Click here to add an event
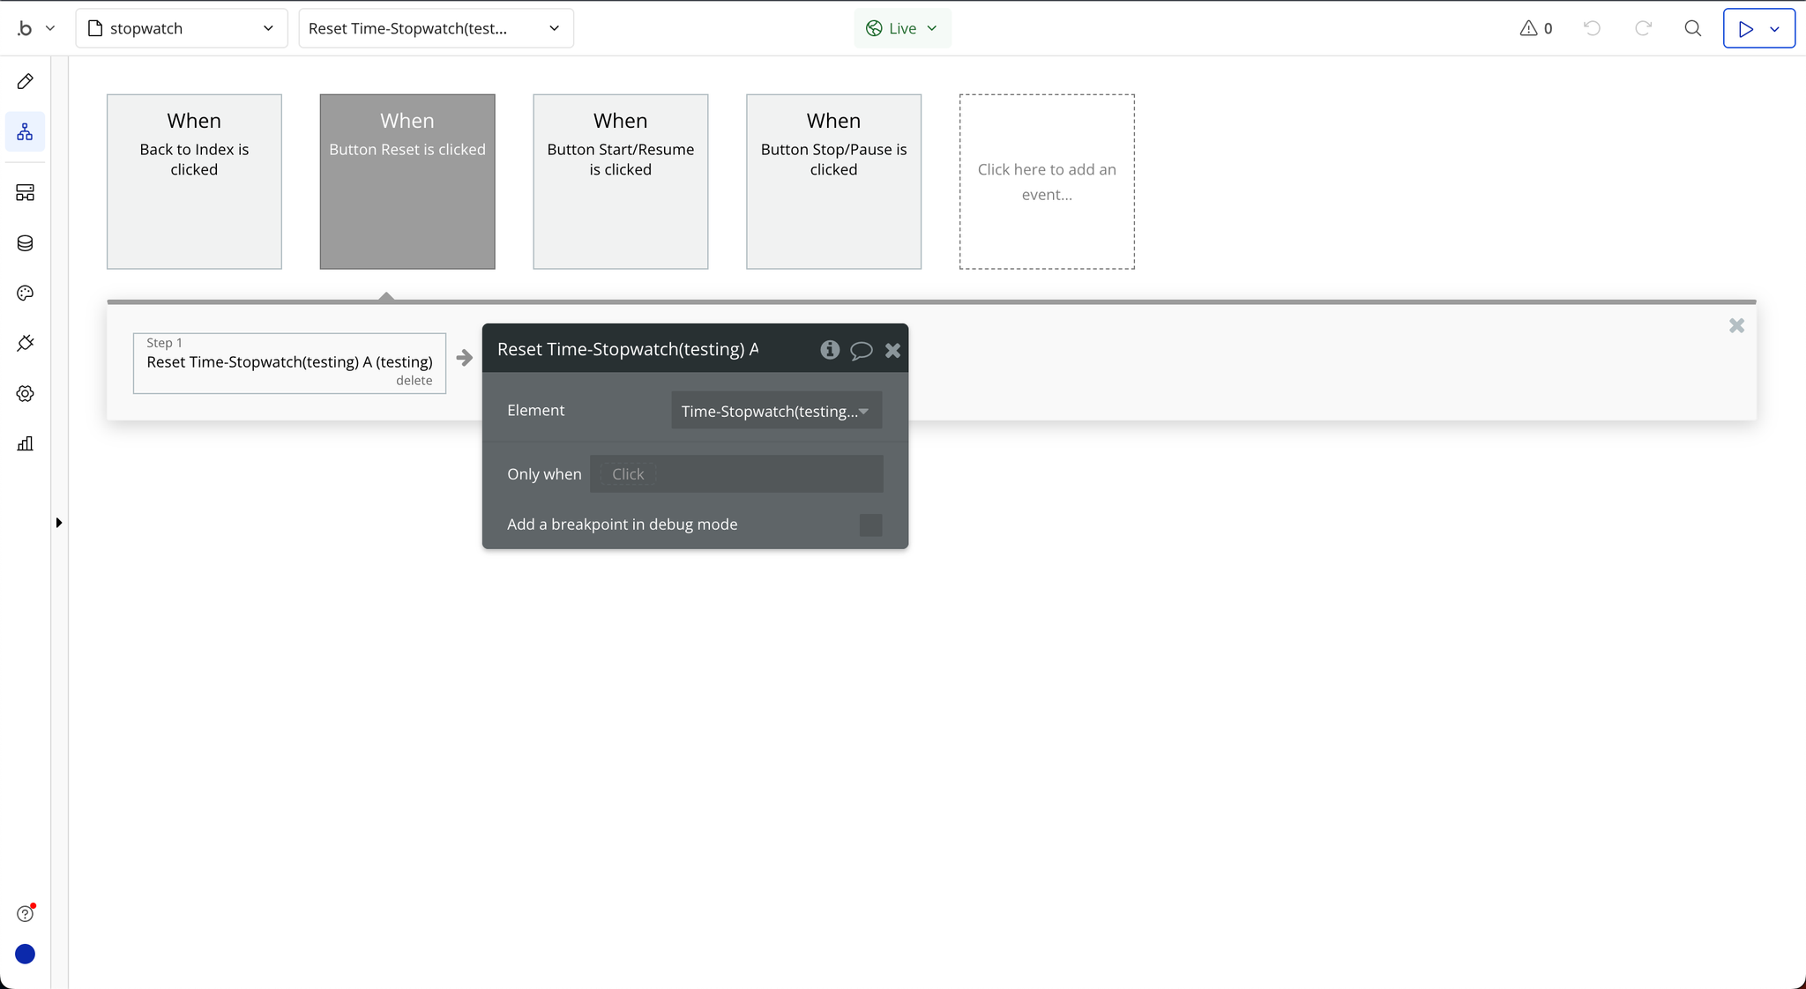 pos(1047,182)
